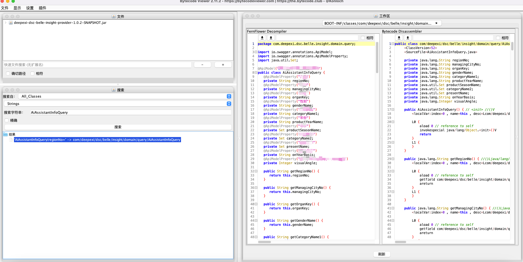Click the Bytecode Disassembler search down arrow icon
This screenshot has width=523, height=262.
pos(399,38)
